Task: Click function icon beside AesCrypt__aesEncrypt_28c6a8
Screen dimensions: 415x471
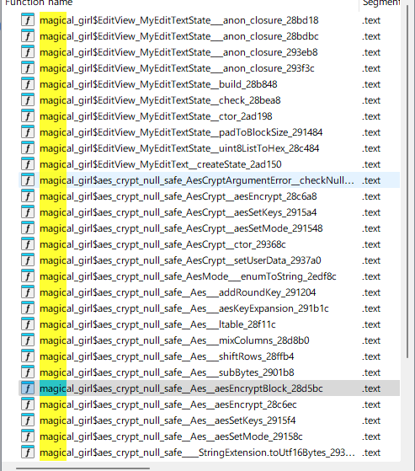Action: (x=28, y=196)
